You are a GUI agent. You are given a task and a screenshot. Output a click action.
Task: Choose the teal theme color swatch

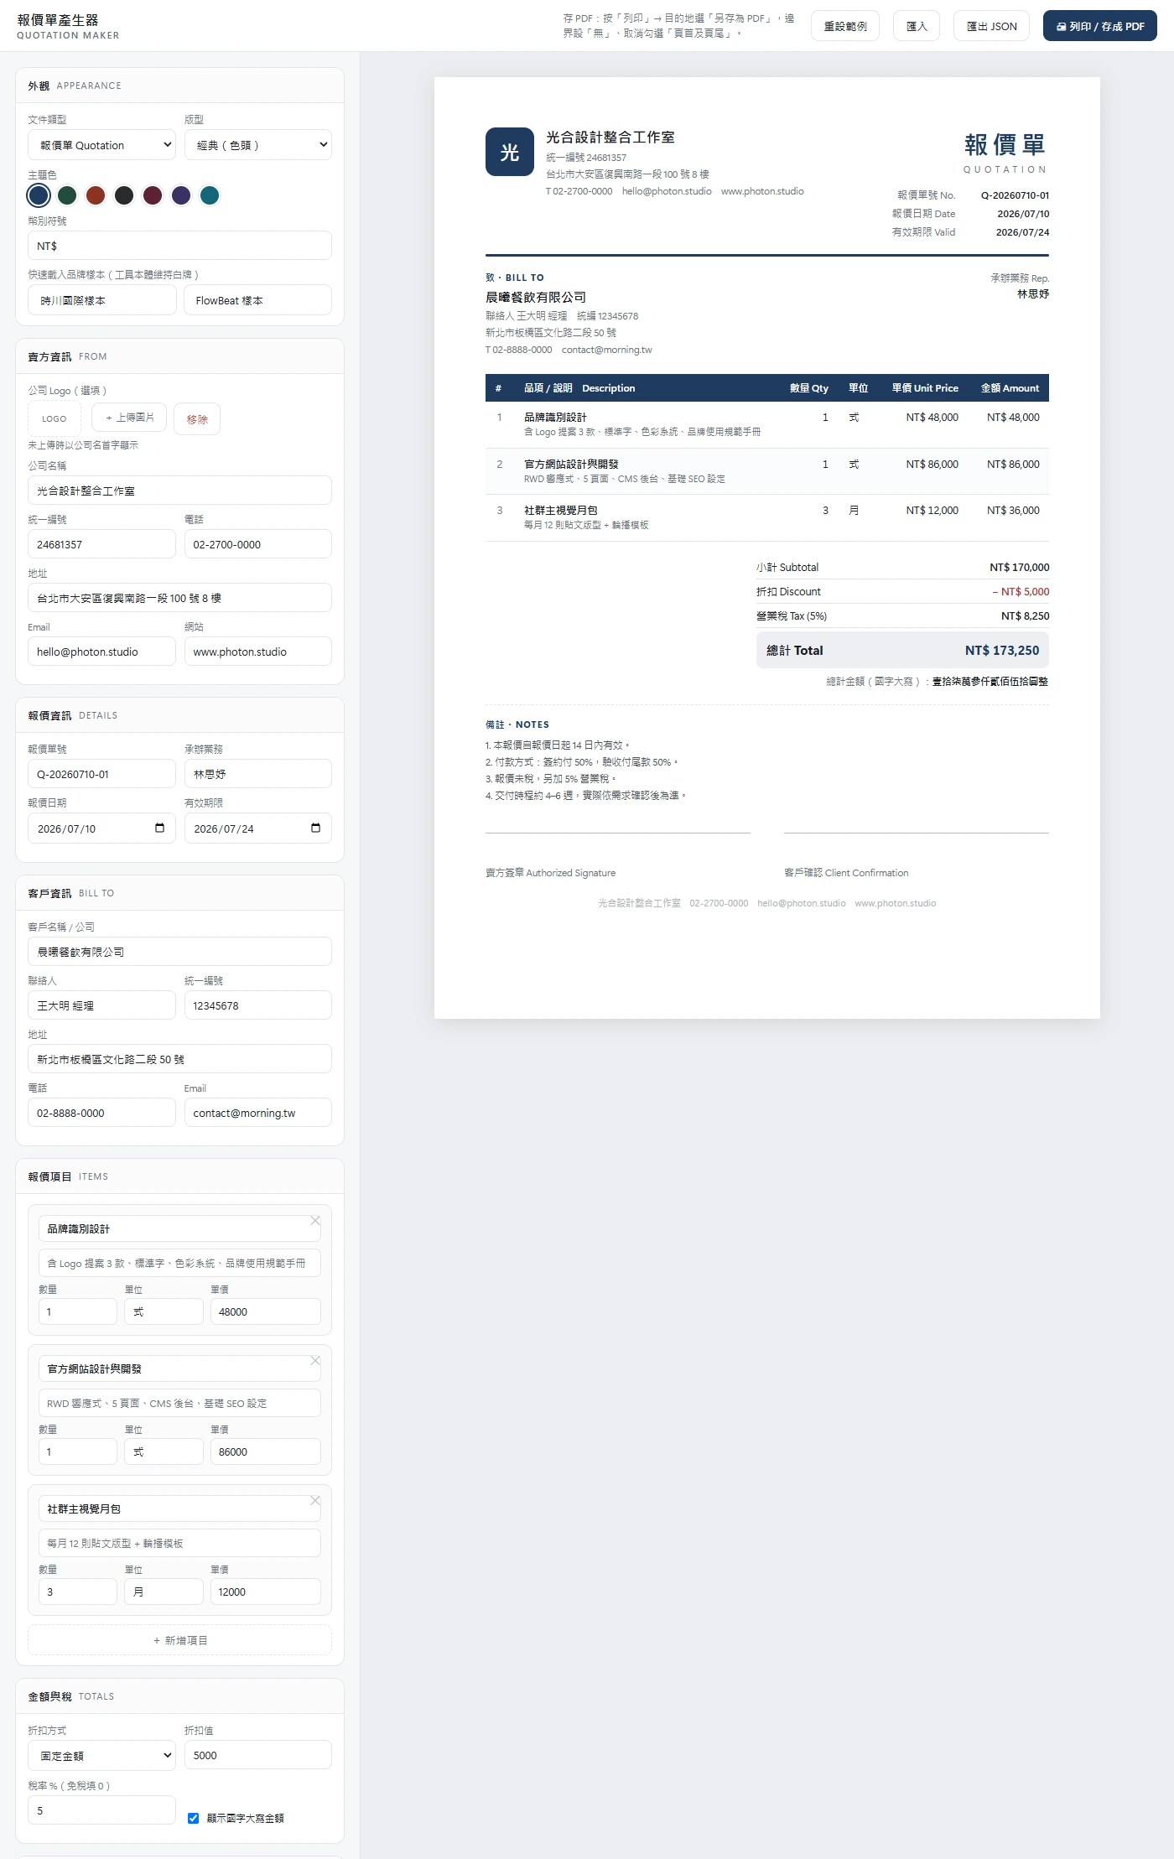coord(210,195)
